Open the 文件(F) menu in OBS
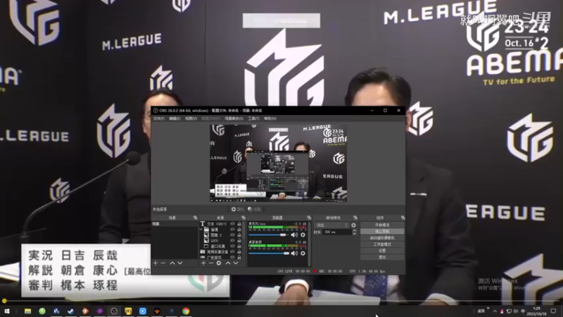 tap(159, 118)
